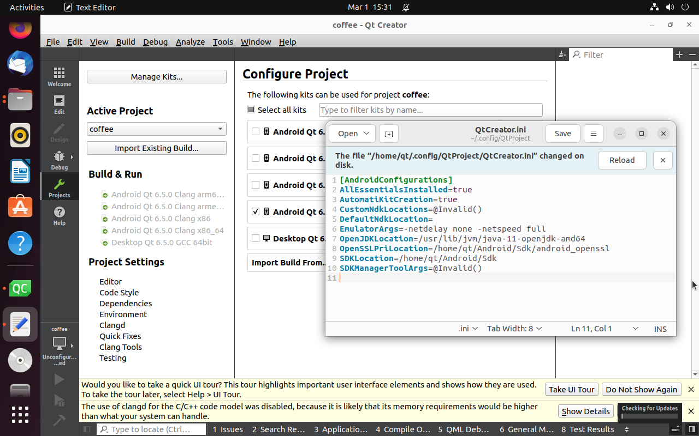The width and height of the screenshot is (699, 436).
Task: Click the Filter field in right pane
Action: [x=621, y=55]
